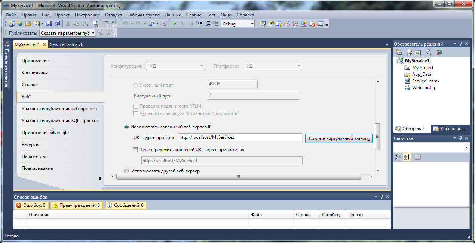The height and width of the screenshot is (243, 475).
Task: Click the Find in Files icon
Action: (x=95, y=24)
